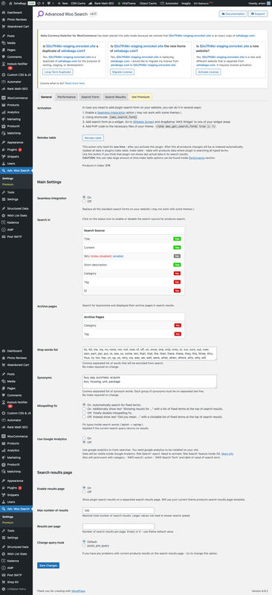272x595 pixels.
Task: Select 'Off. Totally disable misspelling fix'
Action: tap(84, 413)
